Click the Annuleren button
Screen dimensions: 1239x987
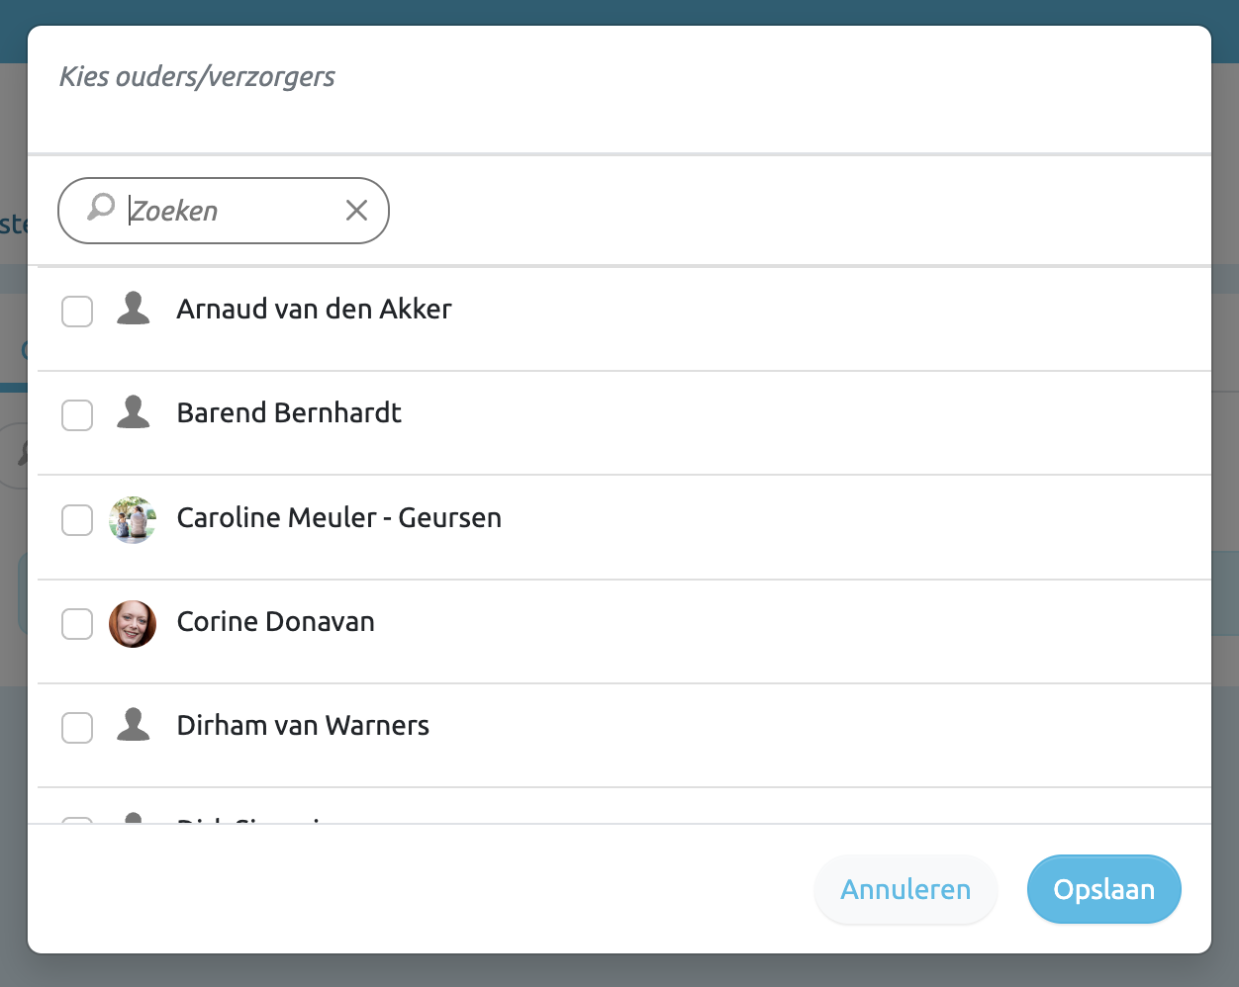[x=905, y=889]
